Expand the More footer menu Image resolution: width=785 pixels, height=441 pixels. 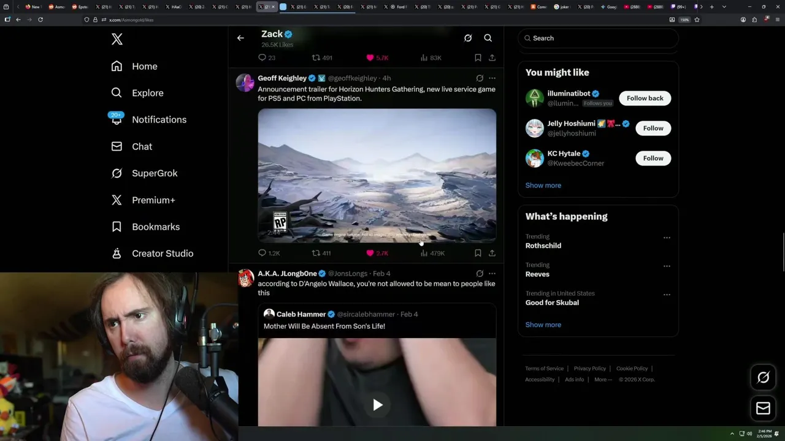pyautogui.click(x=603, y=379)
